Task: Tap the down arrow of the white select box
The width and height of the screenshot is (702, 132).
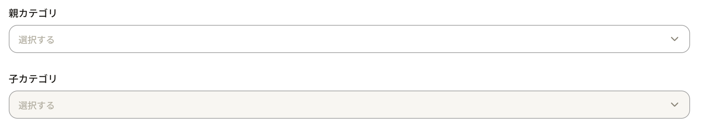Action: (x=674, y=39)
